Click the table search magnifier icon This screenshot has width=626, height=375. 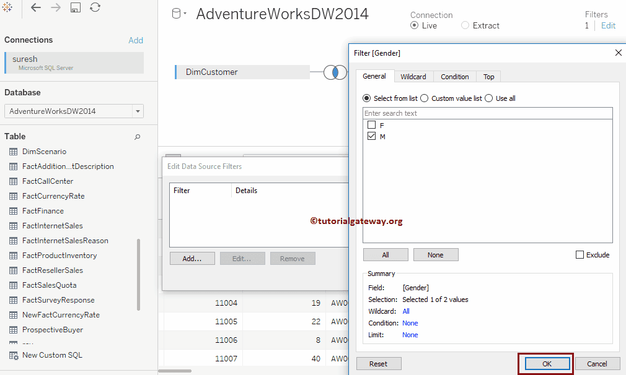(x=138, y=137)
